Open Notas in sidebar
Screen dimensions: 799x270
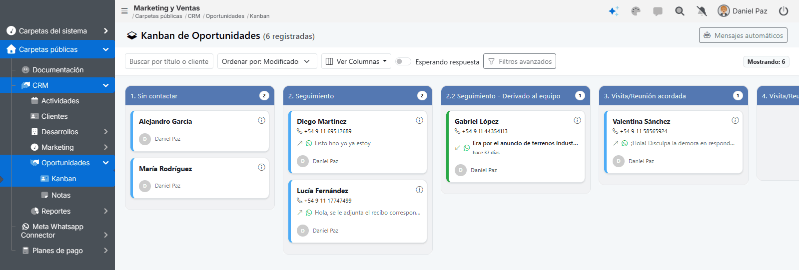61,195
